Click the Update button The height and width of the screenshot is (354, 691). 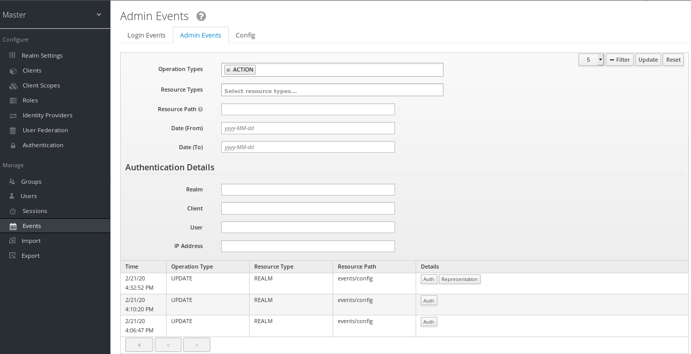648,60
